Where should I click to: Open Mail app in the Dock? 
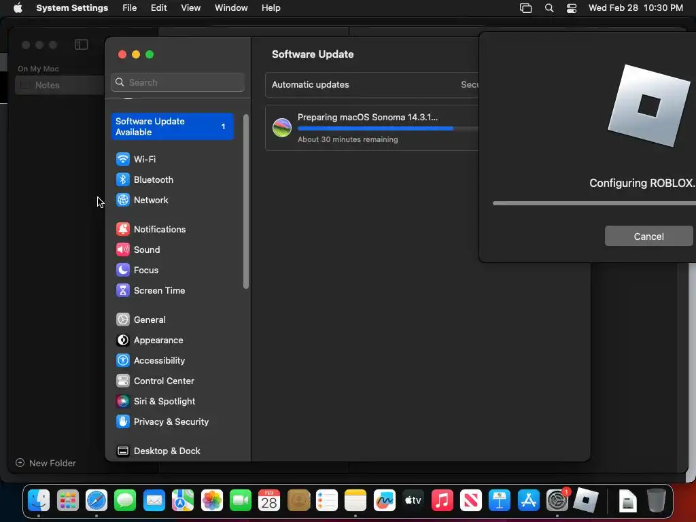click(x=154, y=501)
